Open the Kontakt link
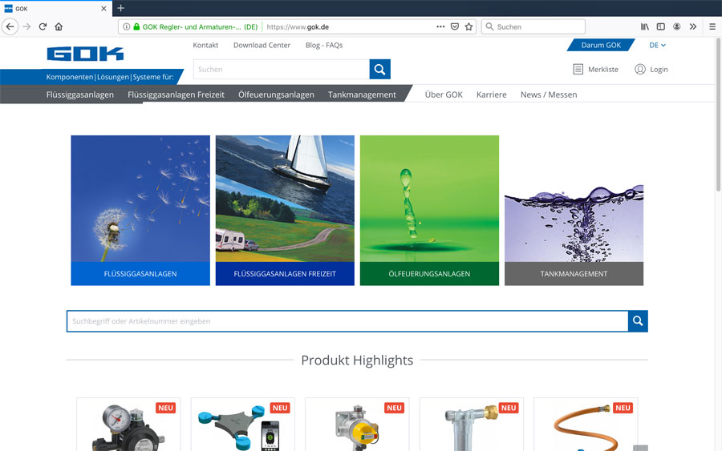Image resolution: width=722 pixels, height=451 pixels. (205, 45)
